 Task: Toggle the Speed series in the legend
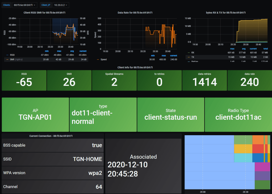[104, 59]
